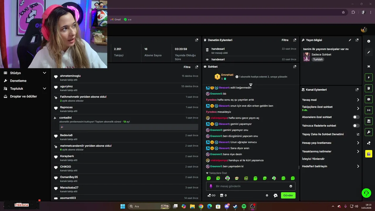This screenshot has width=375, height=211.
Task: Pop out the Yayın bilgisi panel
Action: click(x=357, y=40)
